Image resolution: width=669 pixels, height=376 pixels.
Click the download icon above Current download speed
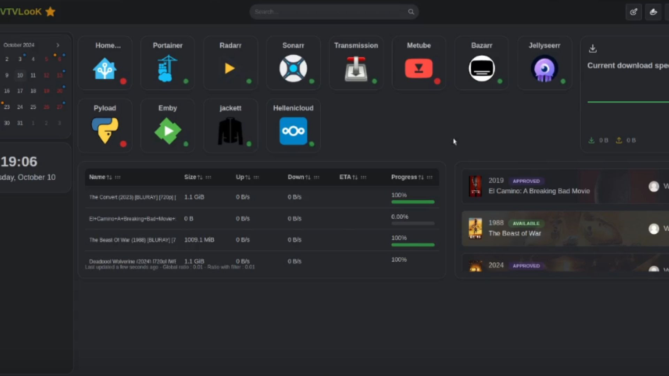[x=593, y=48]
